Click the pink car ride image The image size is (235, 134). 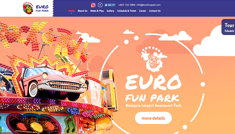tap(55, 83)
